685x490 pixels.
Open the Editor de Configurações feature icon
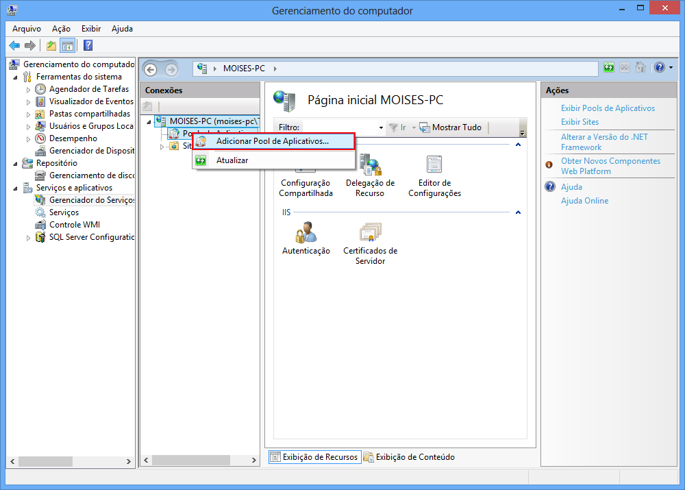tap(434, 164)
